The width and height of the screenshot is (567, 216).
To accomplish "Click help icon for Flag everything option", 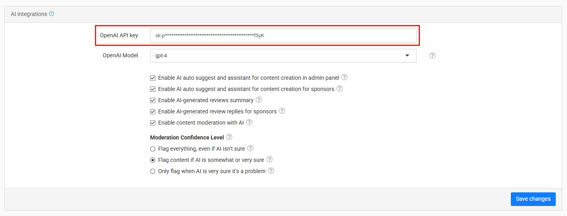I will click(x=250, y=148).
